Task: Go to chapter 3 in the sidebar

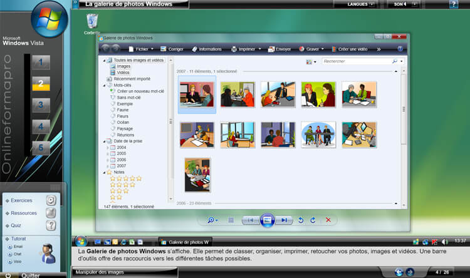Action: [41, 105]
